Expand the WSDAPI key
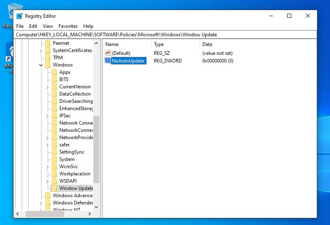This screenshot has height=225, width=330. 48,181
